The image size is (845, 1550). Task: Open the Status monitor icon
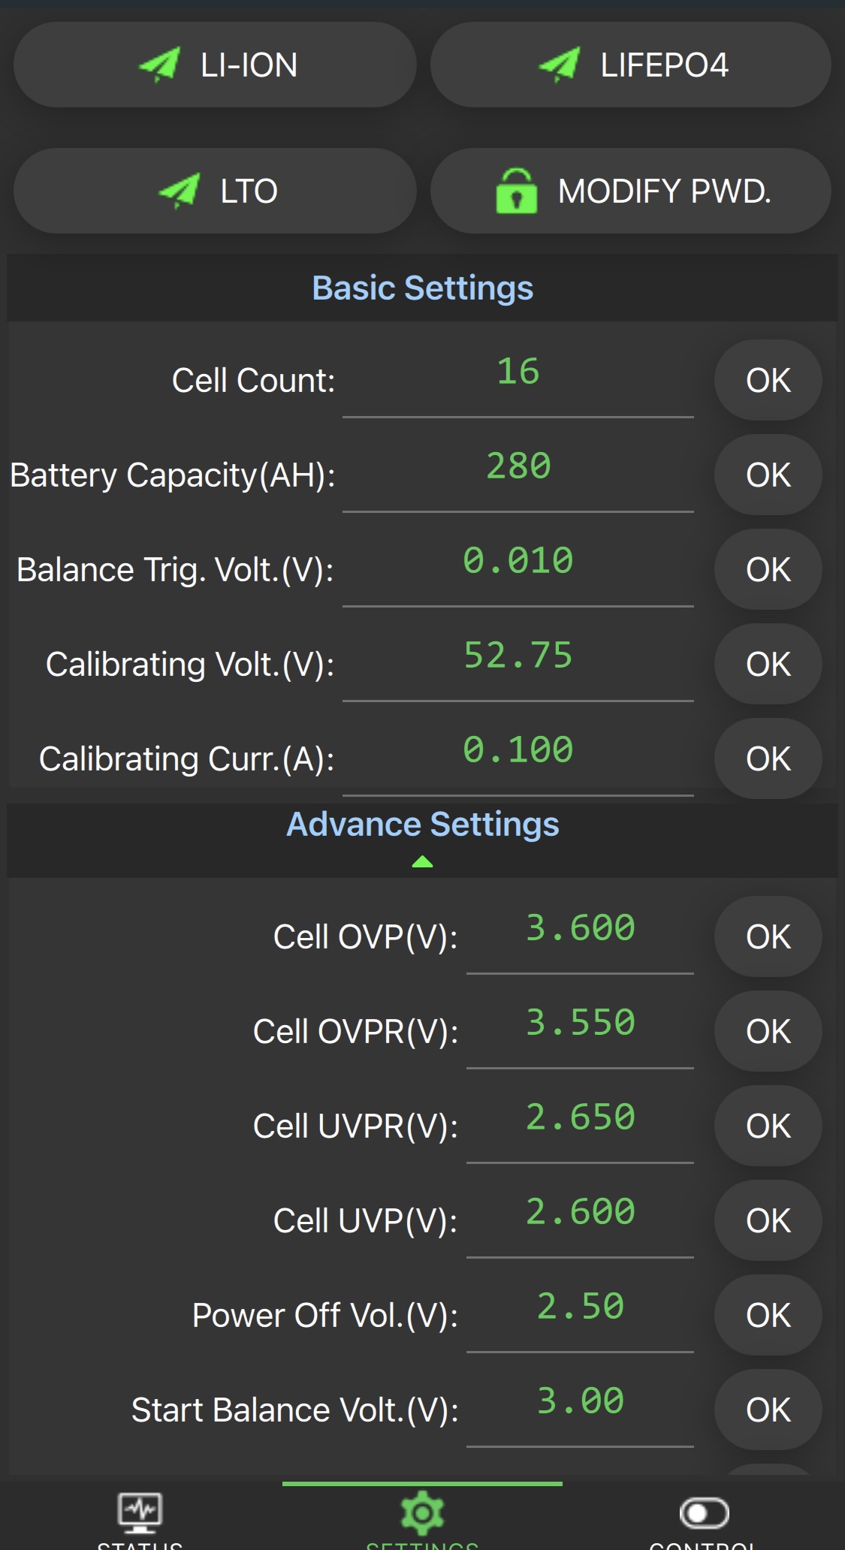point(140,1512)
